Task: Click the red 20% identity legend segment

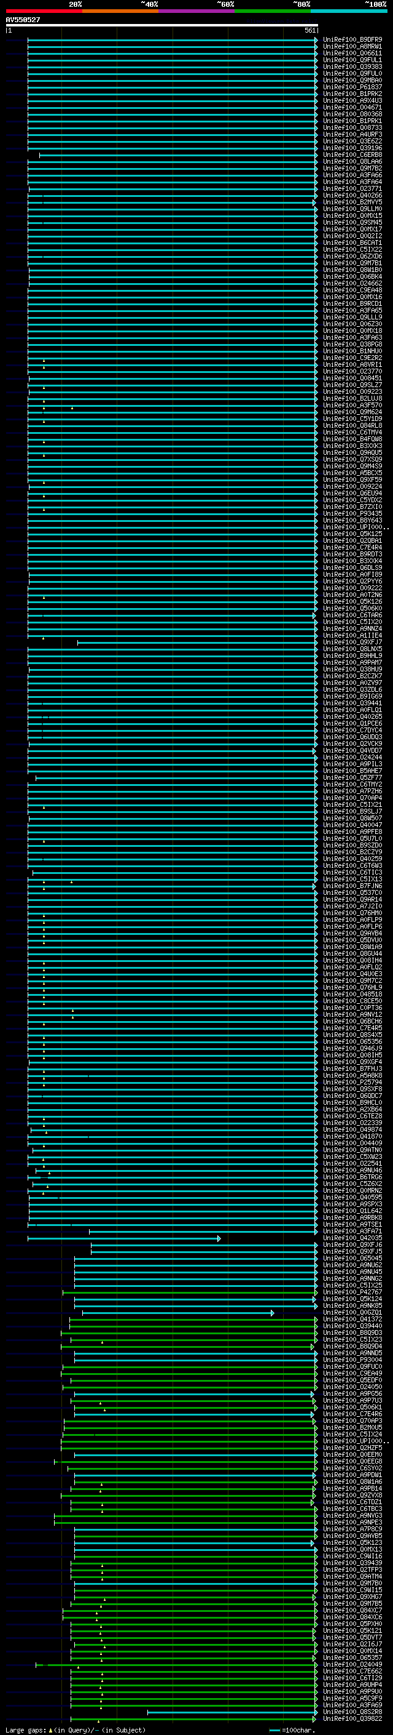Action: (x=44, y=11)
